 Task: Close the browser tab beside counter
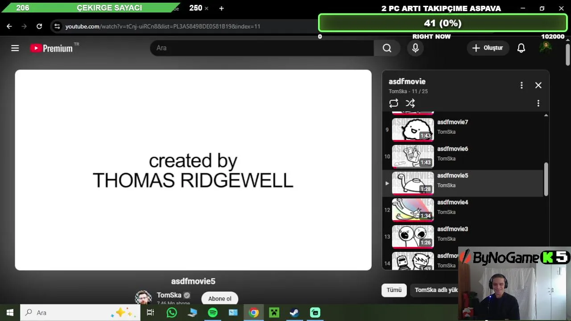click(207, 8)
